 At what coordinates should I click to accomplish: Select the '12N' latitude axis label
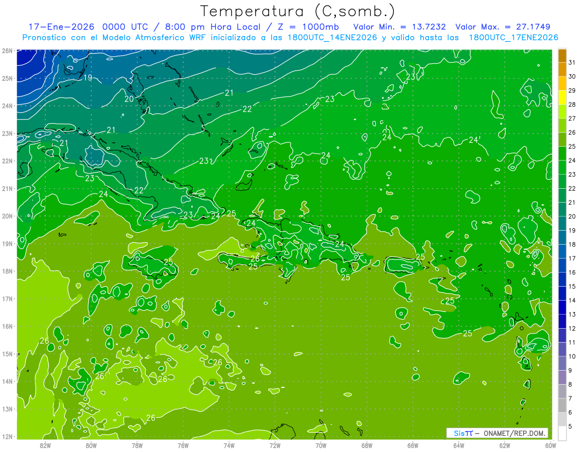pos(7,436)
